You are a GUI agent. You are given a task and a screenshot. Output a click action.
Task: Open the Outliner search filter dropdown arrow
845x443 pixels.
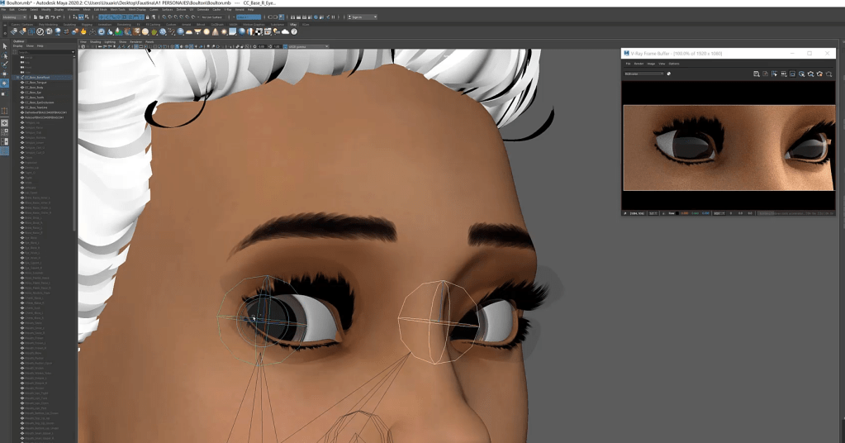pyautogui.click(x=73, y=52)
